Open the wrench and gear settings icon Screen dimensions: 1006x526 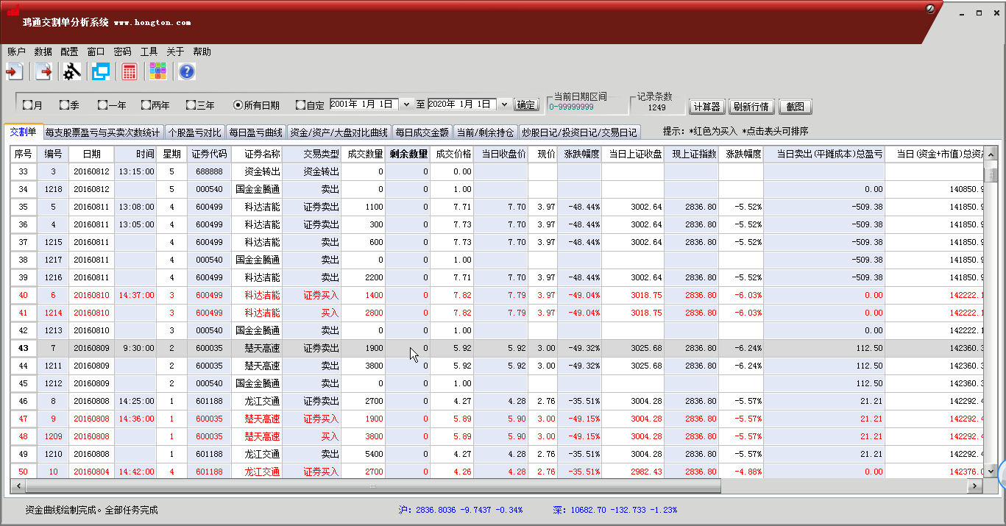tap(71, 71)
